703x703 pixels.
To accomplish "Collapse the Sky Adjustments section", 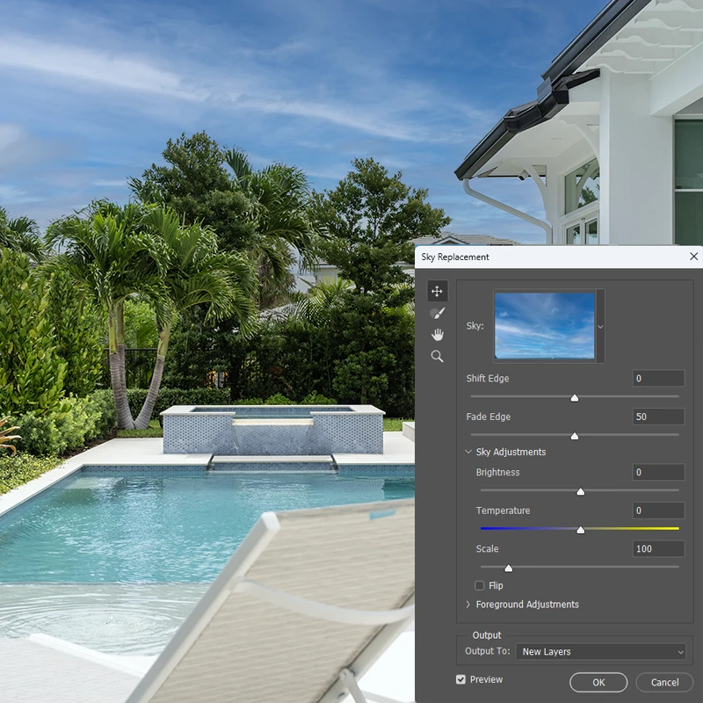I will click(468, 452).
